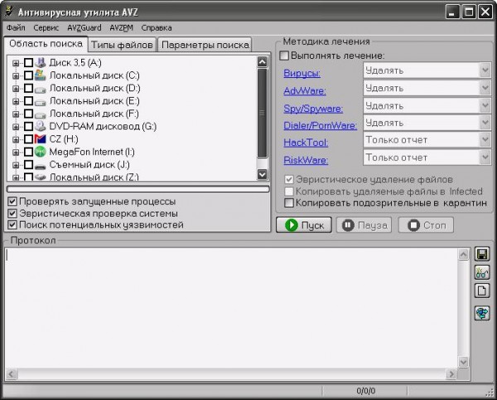Open the AVZPM menu
497x400 pixels.
pyautogui.click(x=122, y=27)
